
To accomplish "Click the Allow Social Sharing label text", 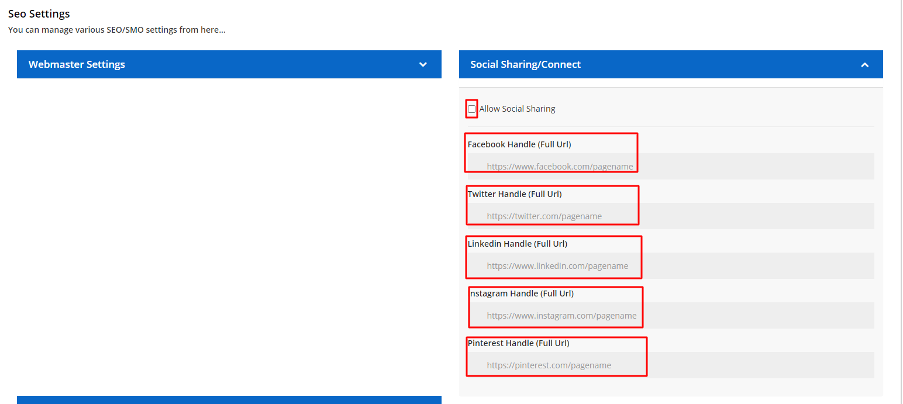I will click(x=517, y=109).
